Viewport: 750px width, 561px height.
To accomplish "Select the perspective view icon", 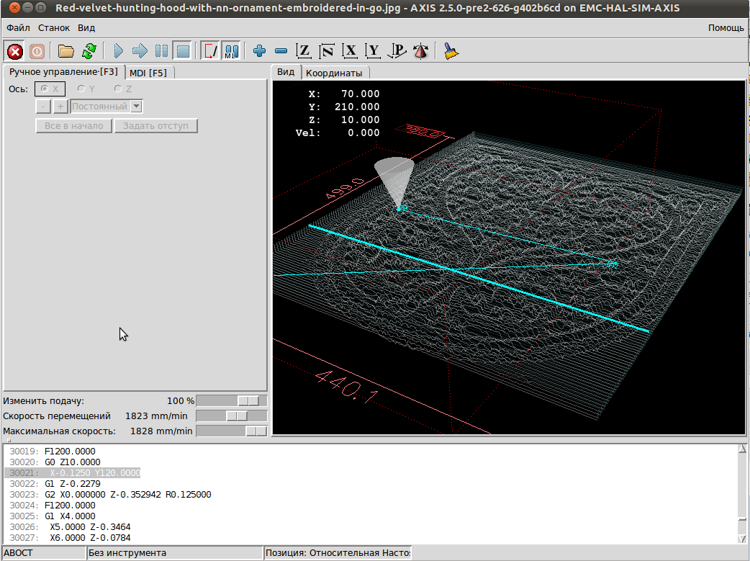I will click(x=420, y=51).
